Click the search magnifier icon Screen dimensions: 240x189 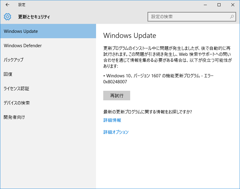click(x=232, y=17)
